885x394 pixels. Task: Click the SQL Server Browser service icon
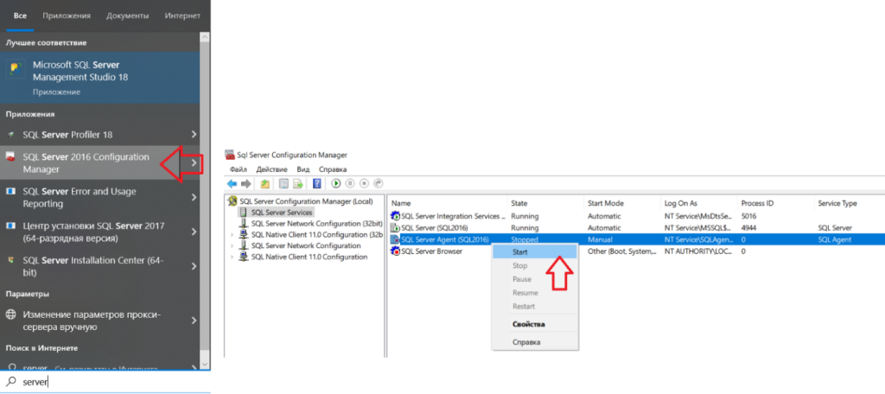coord(395,251)
